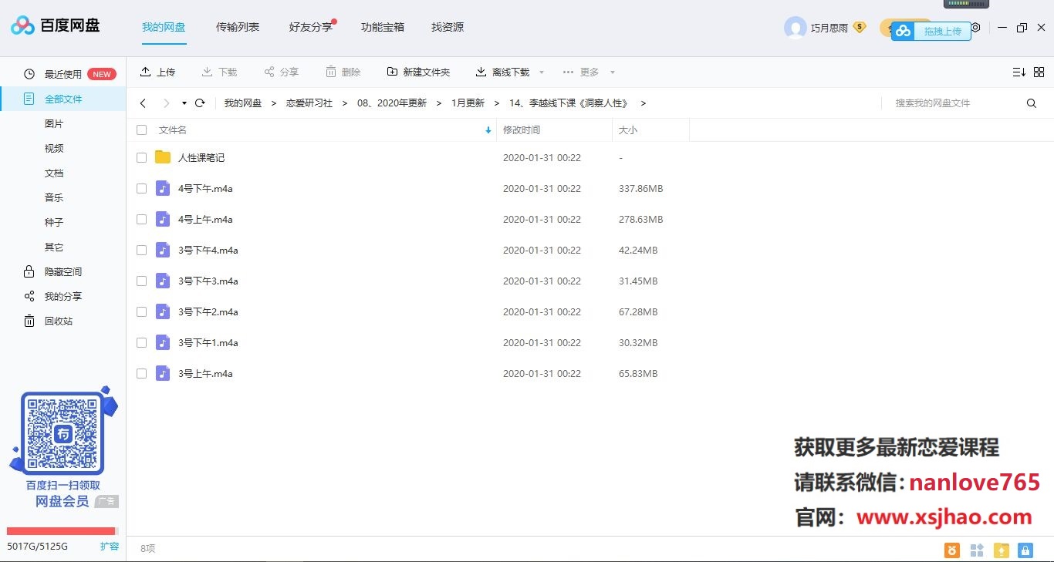Click the 上传 upload button

click(x=157, y=72)
